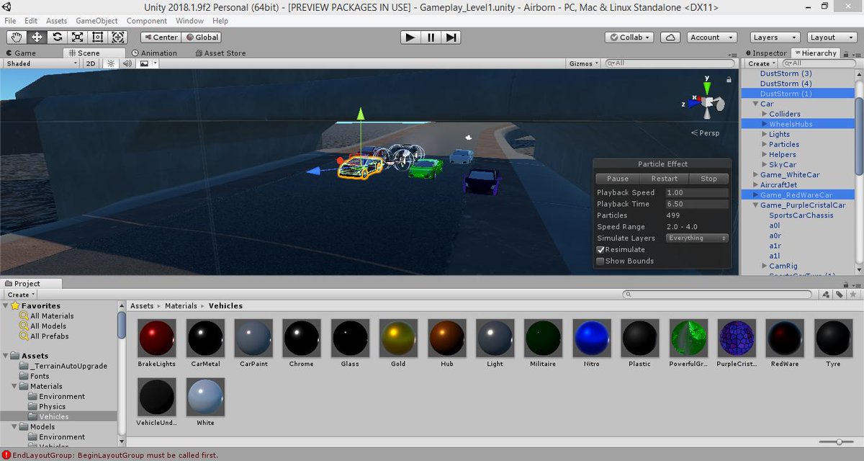Toggle Global handle rotation button
This screenshot has width=864, height=461.
click(x=202, y=37)
